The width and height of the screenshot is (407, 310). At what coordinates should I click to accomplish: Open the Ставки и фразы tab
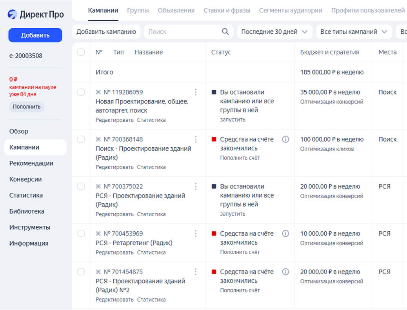[x=227, y=11]
